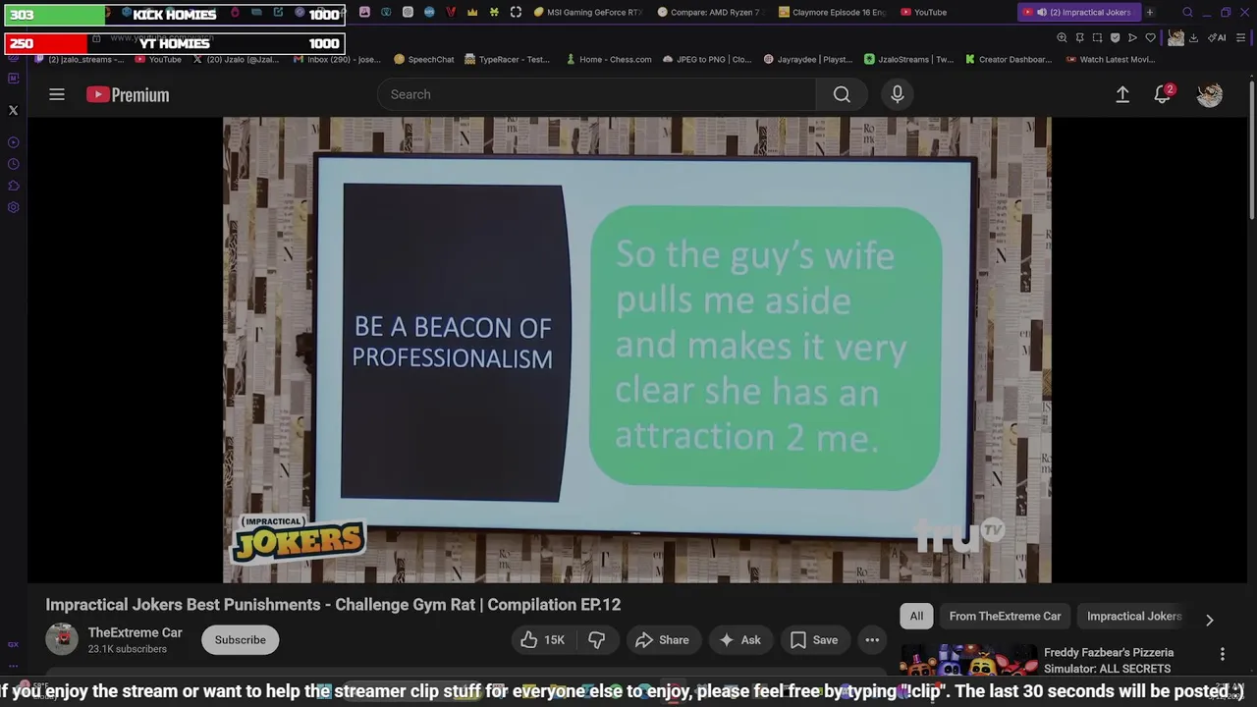Viewport: 1257px width, 707px height.
Task: Open the JzaloStreams Twitch bookmark
Action: pyautogui.click(x=908, y=59)
